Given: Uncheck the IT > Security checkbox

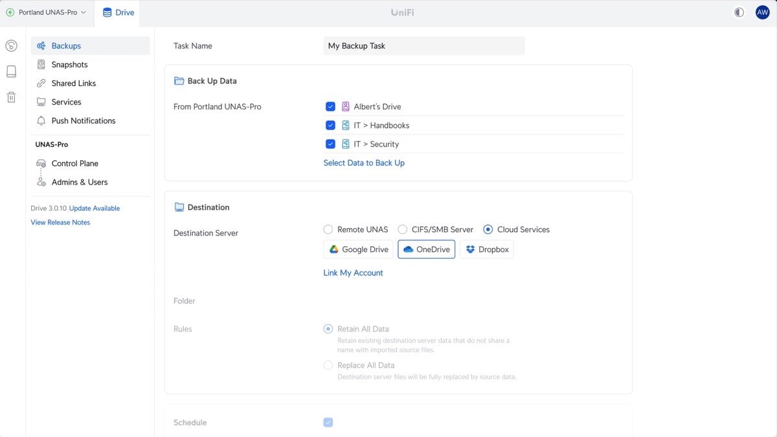Looking at the screenshot, I should click(330, 144).
